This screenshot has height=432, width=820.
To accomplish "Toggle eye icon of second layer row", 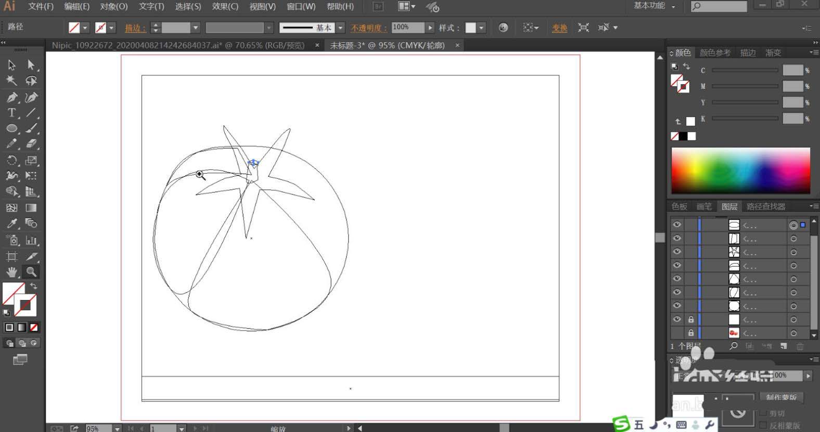I will pos(677,239).
